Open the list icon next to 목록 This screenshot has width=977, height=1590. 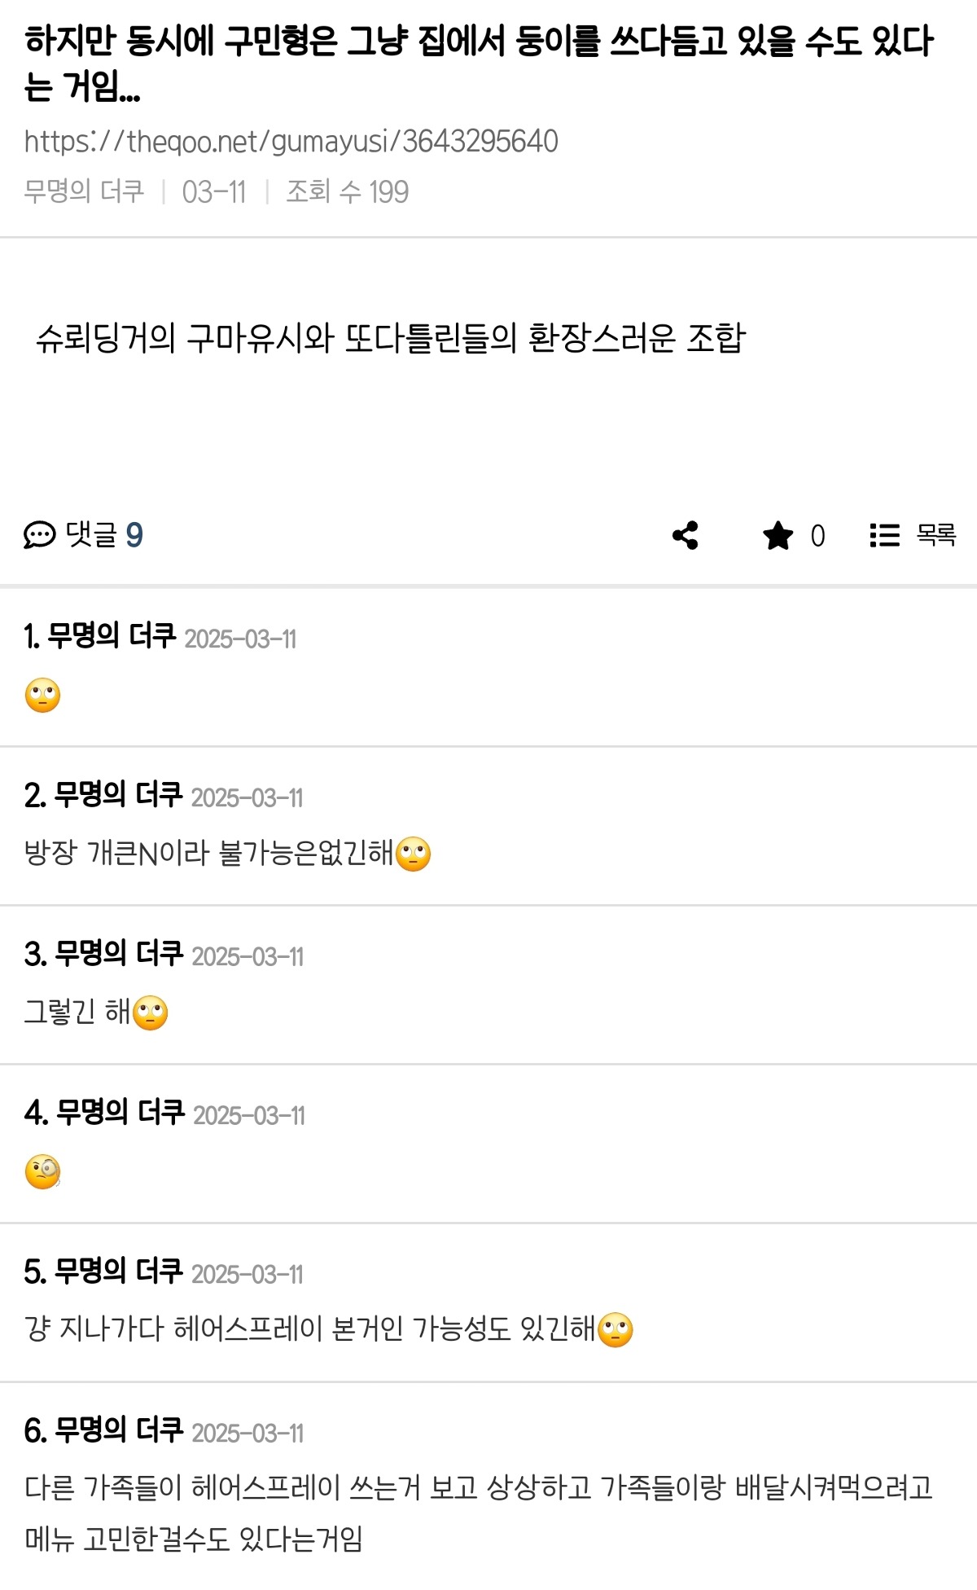coord(884,535)
